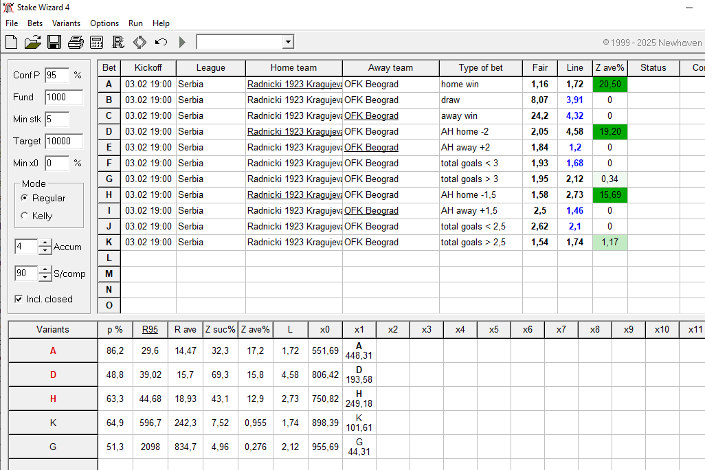Click the 'total goals > 2,5' cell
705x470 pixels.
click(480, 242)
